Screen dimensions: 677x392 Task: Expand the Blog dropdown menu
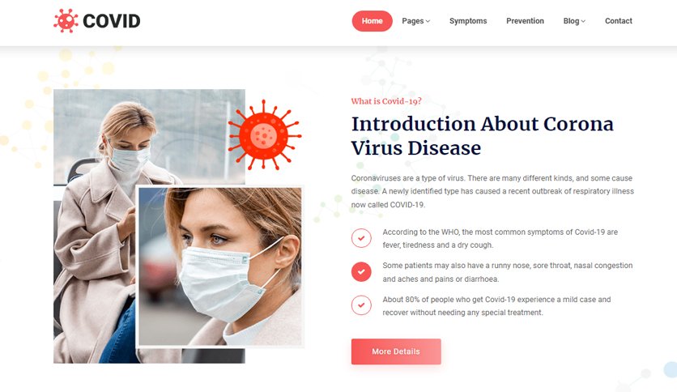[574, 21]
